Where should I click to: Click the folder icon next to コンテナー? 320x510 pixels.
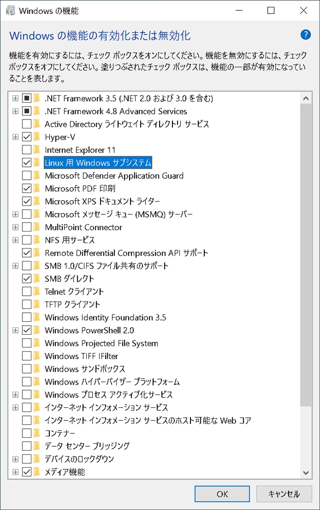tap(37, 433)
